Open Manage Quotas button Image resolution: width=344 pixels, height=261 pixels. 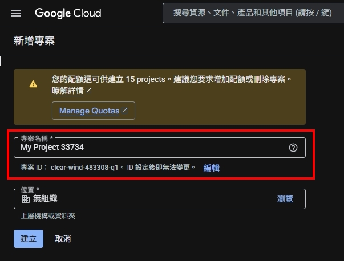[94, 111]
